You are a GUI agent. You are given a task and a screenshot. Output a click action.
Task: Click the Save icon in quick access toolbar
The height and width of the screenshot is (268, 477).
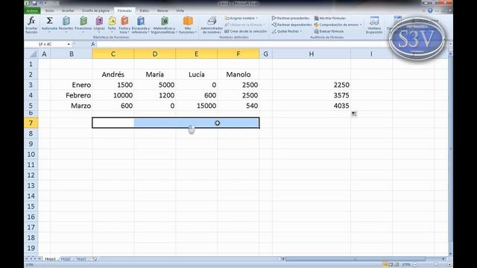point(34,3)
